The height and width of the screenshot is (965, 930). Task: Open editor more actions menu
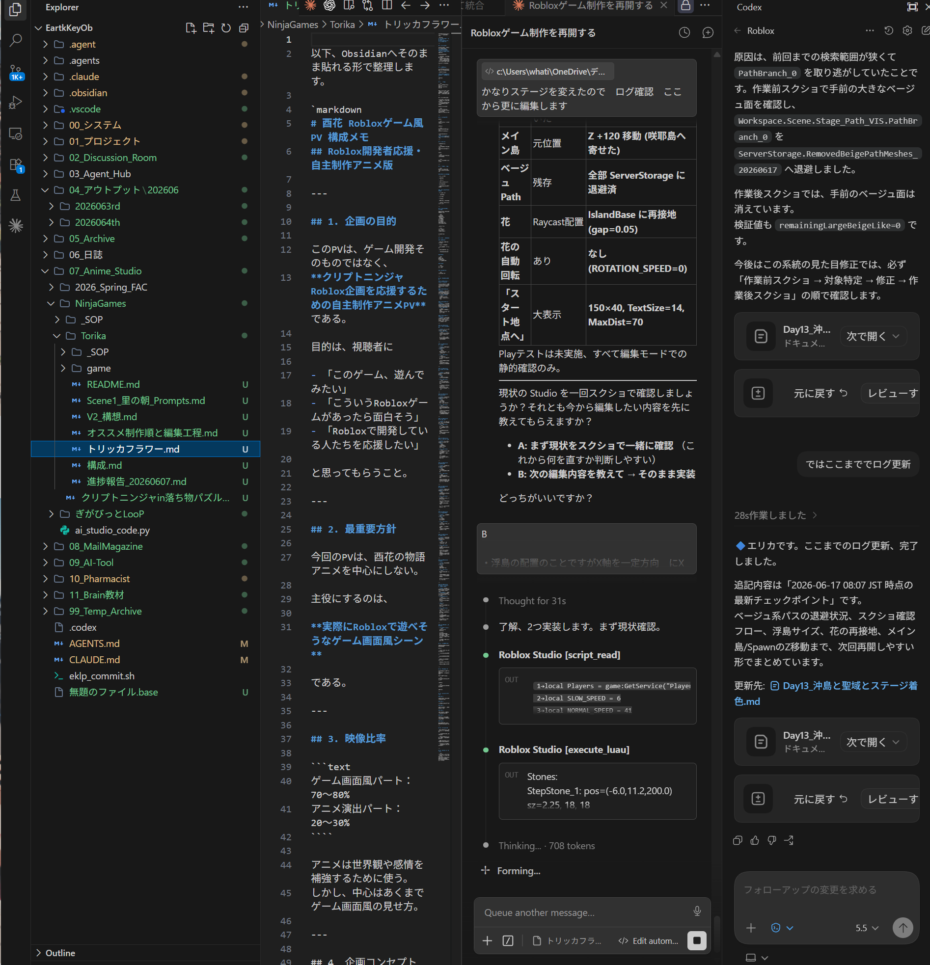444,5
